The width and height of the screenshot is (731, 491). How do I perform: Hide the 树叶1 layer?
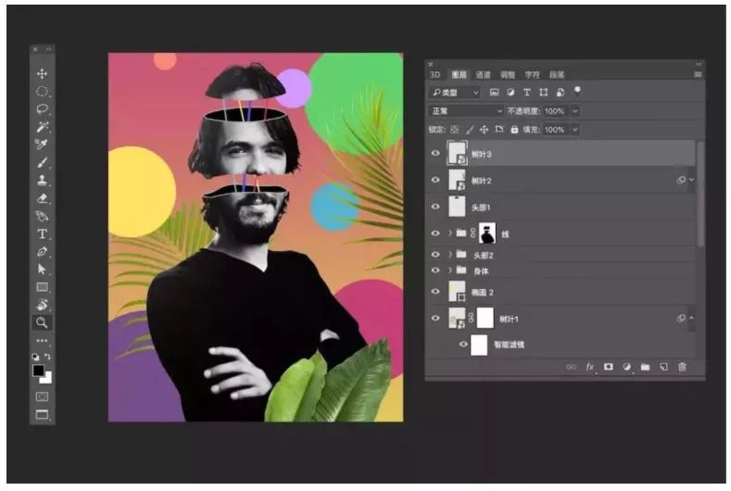(x=435, y=319)
